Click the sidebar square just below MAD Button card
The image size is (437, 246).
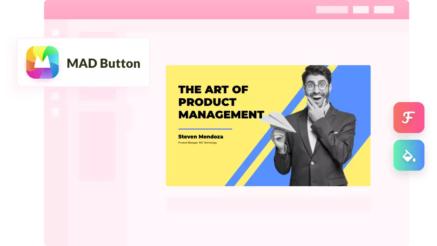point(55,96)
